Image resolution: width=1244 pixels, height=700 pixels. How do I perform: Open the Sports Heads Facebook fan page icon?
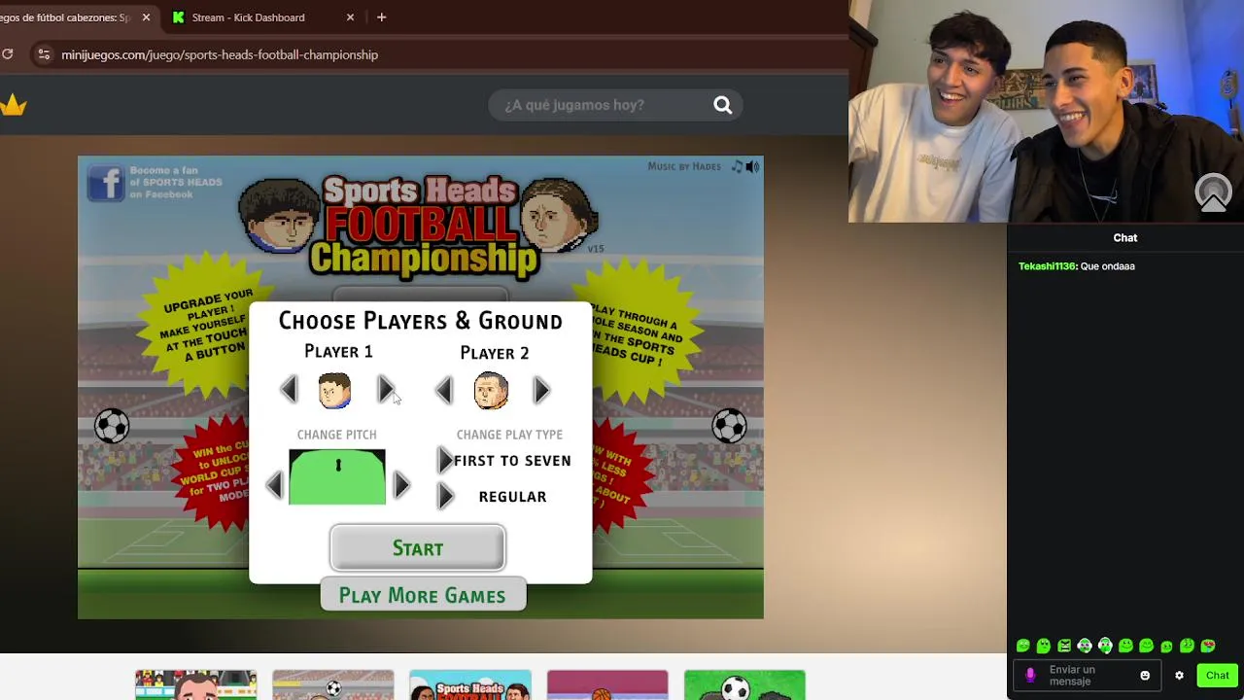pos(105,183)
